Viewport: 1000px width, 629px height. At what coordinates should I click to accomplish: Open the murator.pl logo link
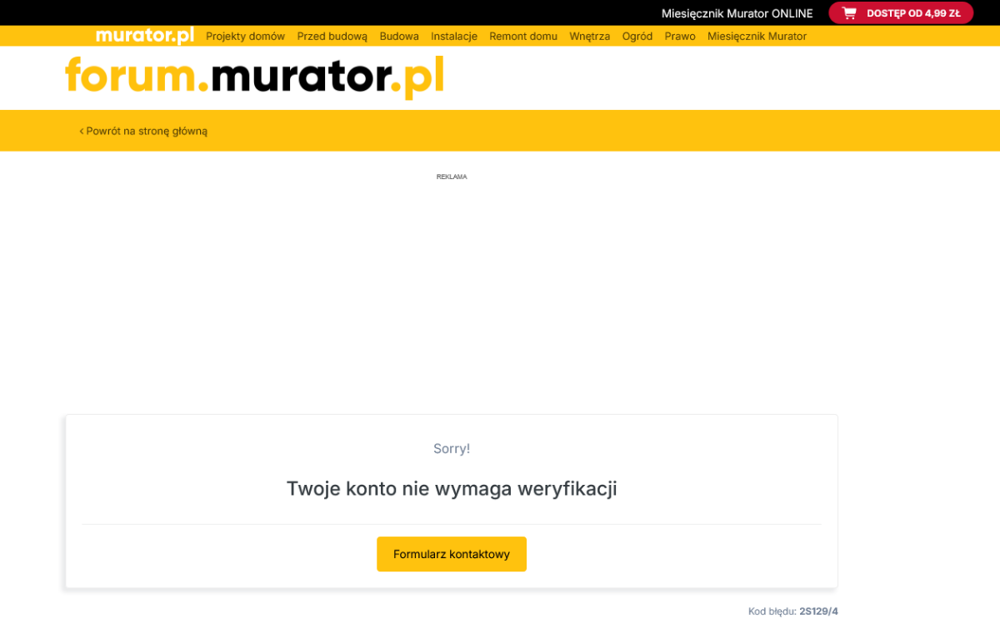[145, 36]
